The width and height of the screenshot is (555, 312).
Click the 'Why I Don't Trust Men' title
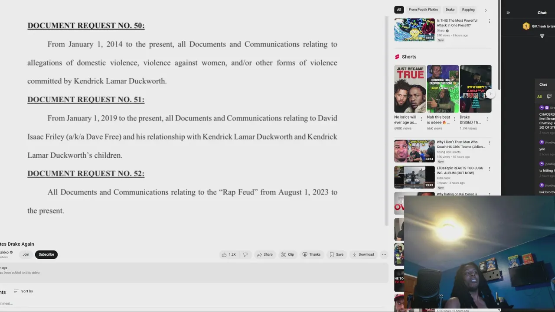tap(460, 144)
